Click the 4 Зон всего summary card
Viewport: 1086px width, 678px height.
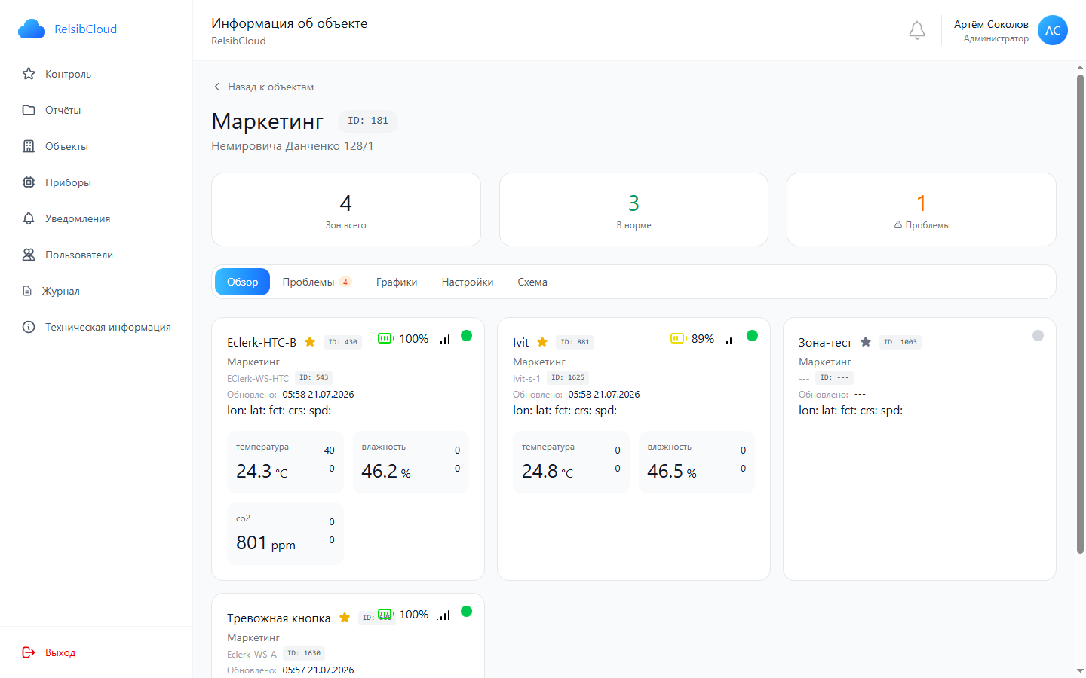click(x=346, y=209)
